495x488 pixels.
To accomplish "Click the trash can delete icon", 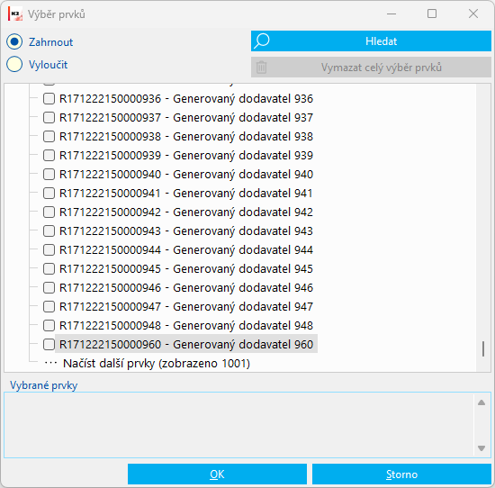I will pos(261,68).
